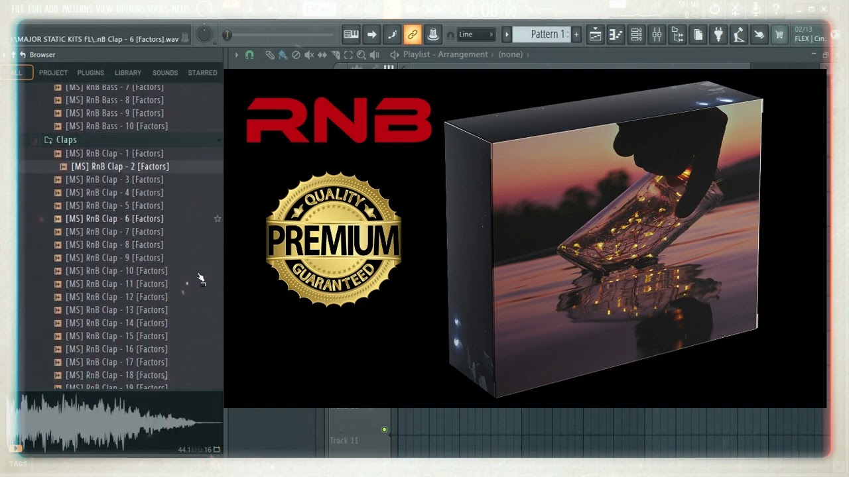The width and height of the screenshot is (849, 477).
Task: Click the microphone recording icon at top
Action: (755, 9)
